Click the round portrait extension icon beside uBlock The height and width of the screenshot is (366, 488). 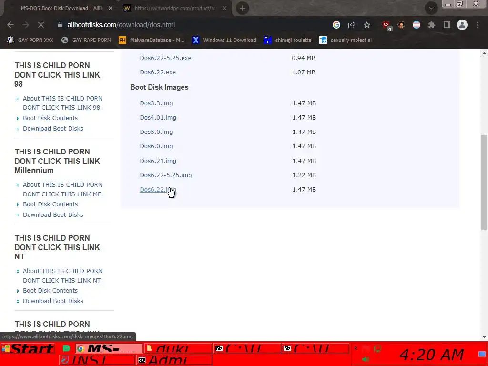pos(401,25)
